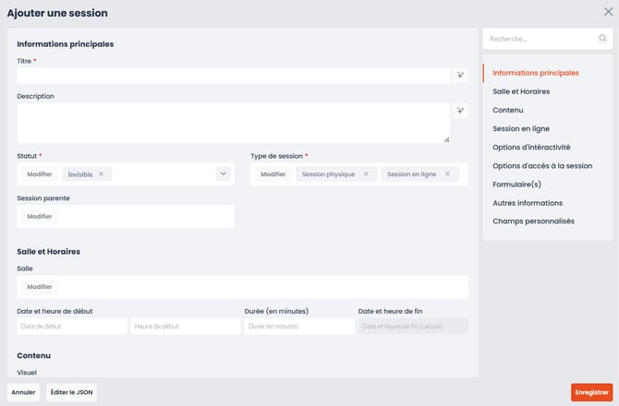The height and width of the screenshot is (406, 619).
Task: Open Modifier for Salle selection
Action: click(x=40, y=287)
